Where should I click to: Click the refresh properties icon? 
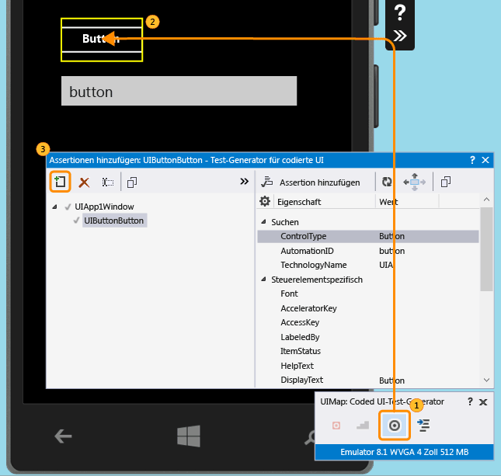[x=387, y=182]
